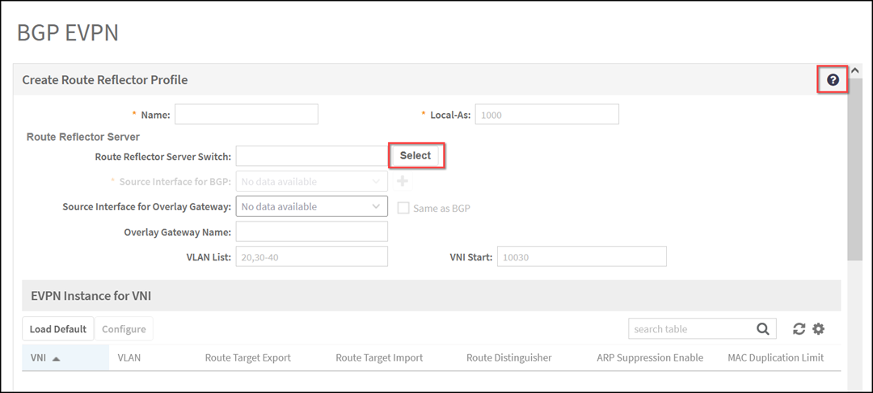Click MAC Duplication Limit column header

775,358
